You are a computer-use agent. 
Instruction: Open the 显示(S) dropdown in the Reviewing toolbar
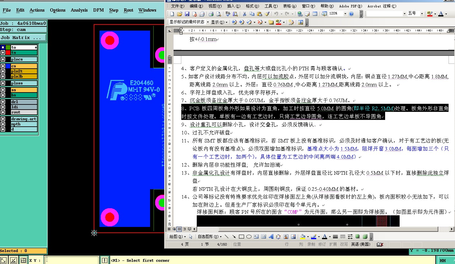(x=219, y=22)
